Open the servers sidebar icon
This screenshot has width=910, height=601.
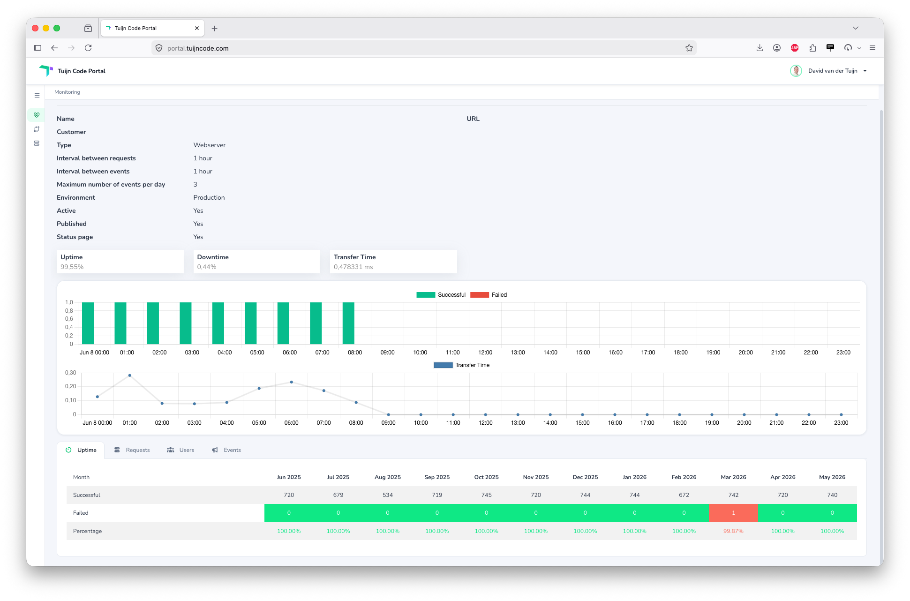(x=37, y=143)
